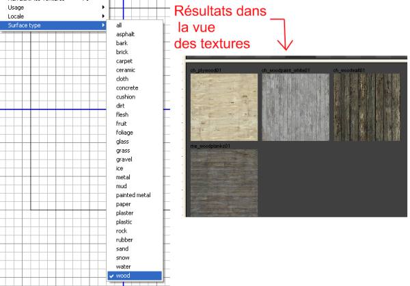
Task: Choose 'fruit' surface type
Action: (x=135, y=123)
